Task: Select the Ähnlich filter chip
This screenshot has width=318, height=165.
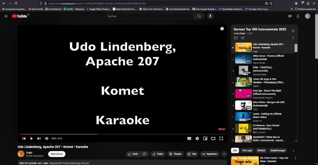Action: pyautogui.click(x=261, y=150)
